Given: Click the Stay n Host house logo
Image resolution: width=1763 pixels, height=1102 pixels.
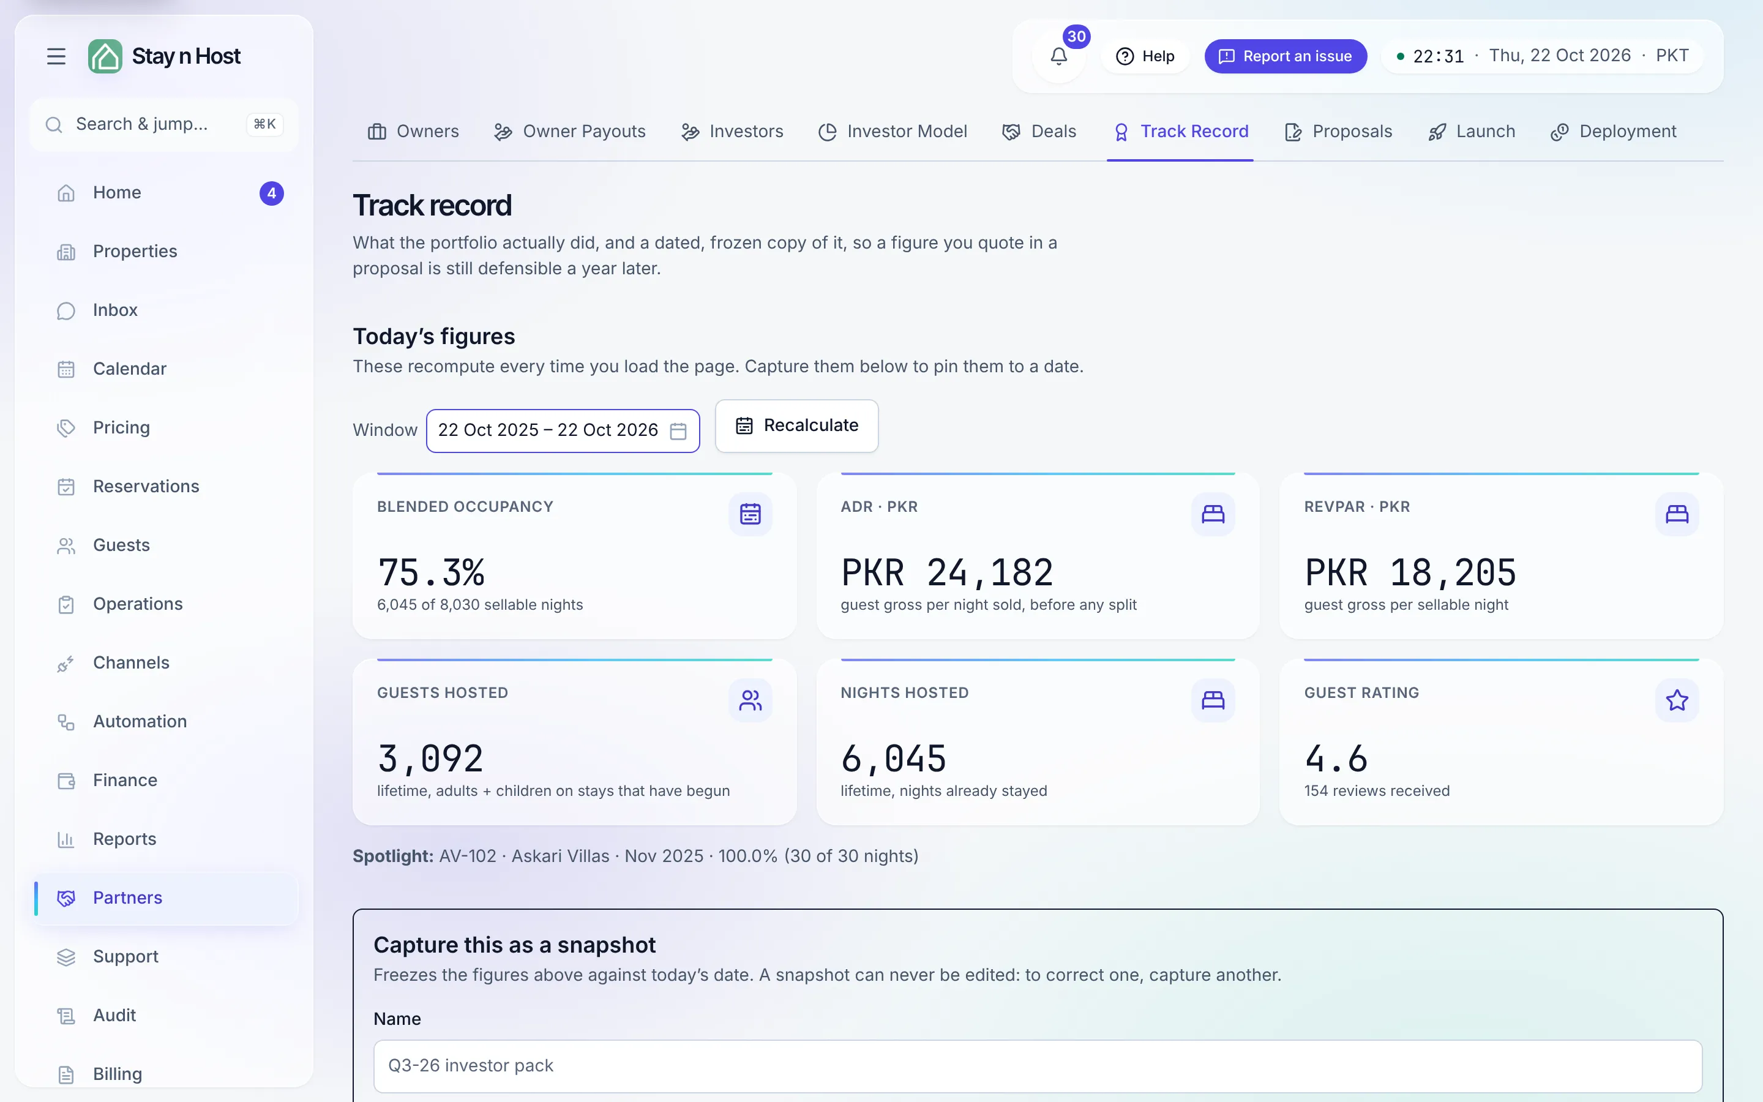Looking at the screenshot, I should (x=105, y=56).
